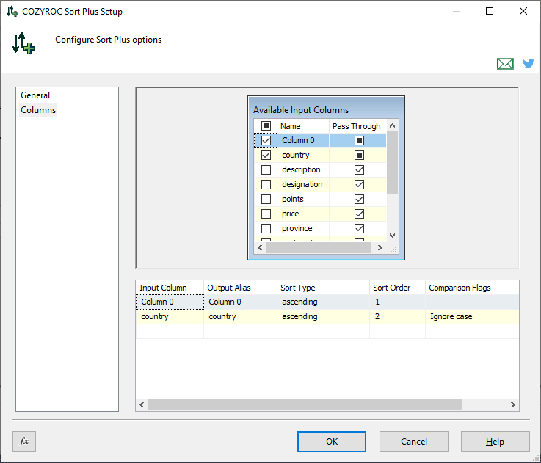Image resolution: width=541 pixels, height=463 pixels.
Task: Open Help for Sort Plus
Action: [x=495, y=442]
